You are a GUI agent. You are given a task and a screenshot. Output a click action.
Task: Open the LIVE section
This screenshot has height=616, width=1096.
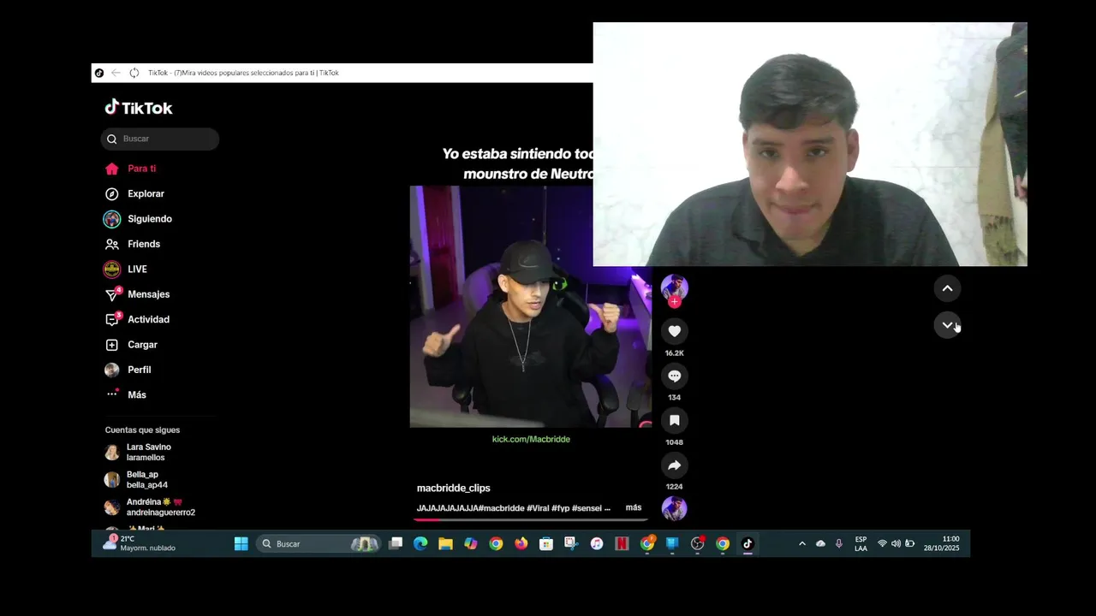[x=126, y=269]
